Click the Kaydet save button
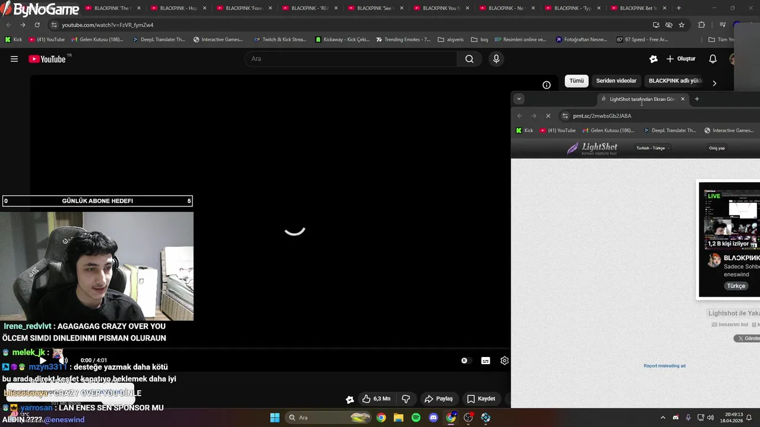 tap(482, 399)
